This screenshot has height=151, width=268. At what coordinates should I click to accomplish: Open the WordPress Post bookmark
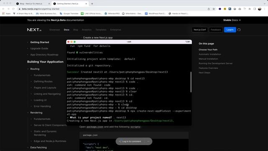click(155, 13)
